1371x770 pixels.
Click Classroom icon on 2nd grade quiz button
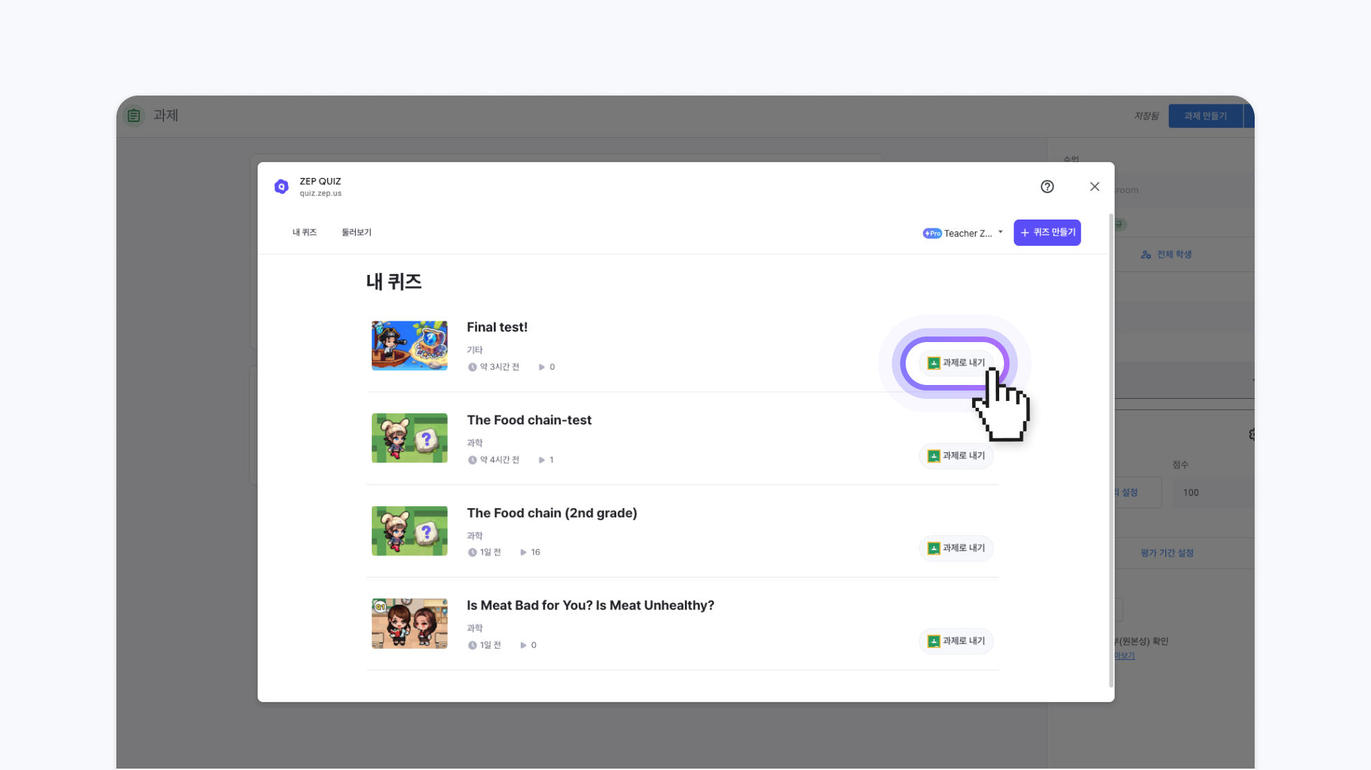pyautogui.click(x=933, y=548)
